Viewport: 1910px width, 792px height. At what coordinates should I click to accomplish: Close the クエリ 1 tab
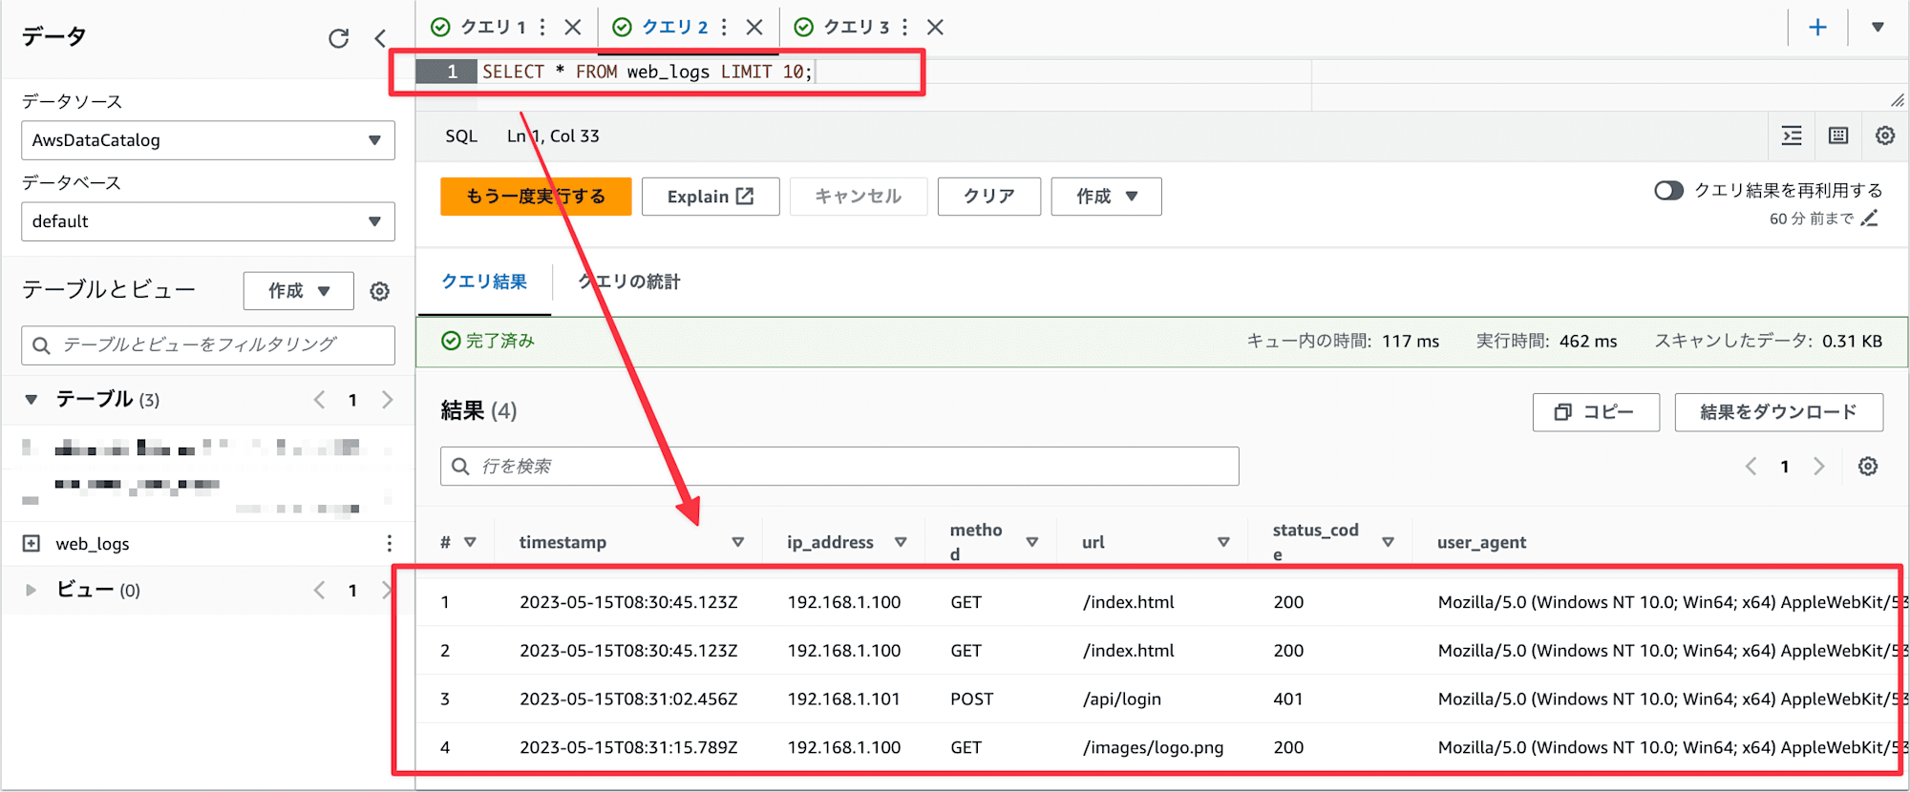pyautogui.click(x=573, y=27)
